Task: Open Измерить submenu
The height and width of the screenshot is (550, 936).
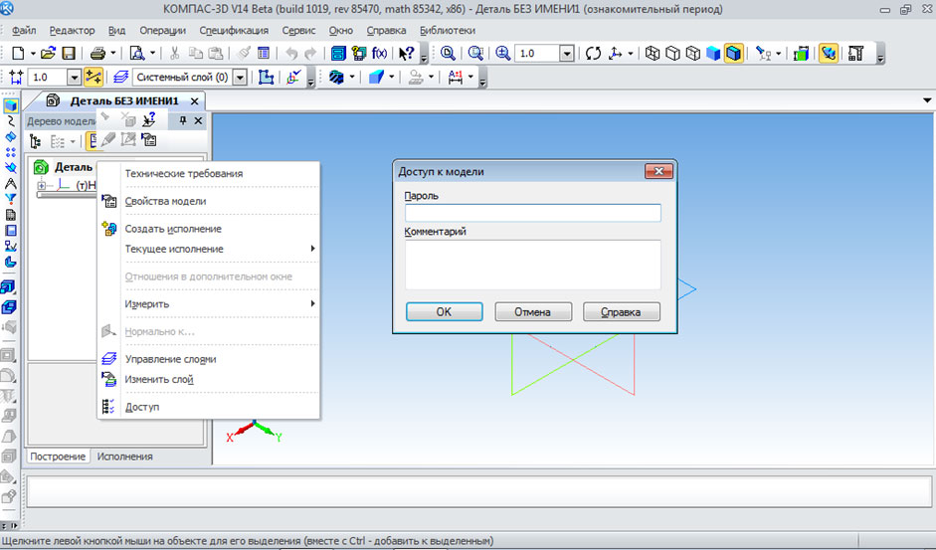Action: tap(208, 304)
